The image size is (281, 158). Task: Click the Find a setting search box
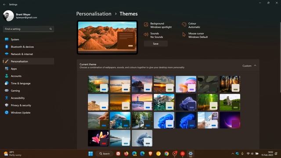click(28, 29)
